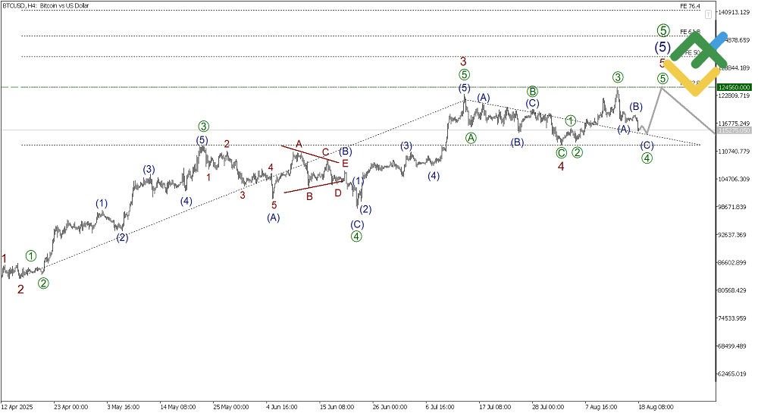The width and height of the screenshot is (758, 413).
Task: Click the chart title 'BTCUSD, H4: Bitcoin vs US Dollar'
Action: (x=45, y=6)
